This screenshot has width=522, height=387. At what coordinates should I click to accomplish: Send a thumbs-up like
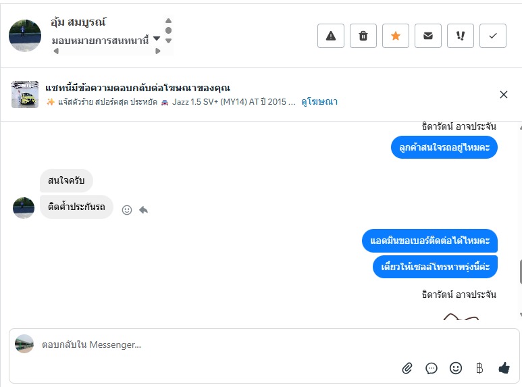pos(504,368)
